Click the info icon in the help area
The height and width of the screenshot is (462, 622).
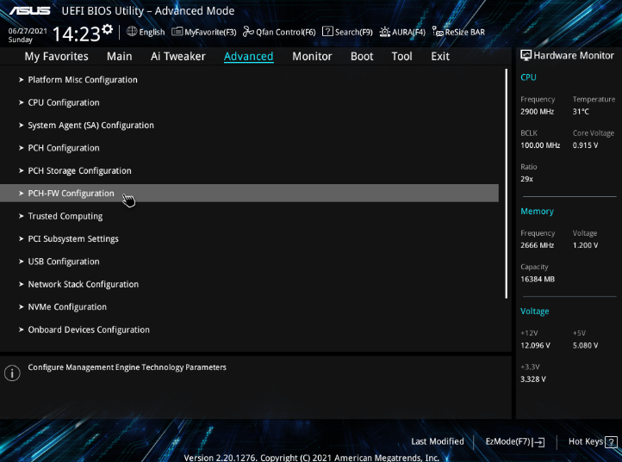point(12,373)
